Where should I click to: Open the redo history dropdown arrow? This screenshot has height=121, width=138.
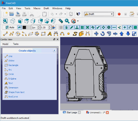[65, 14]
